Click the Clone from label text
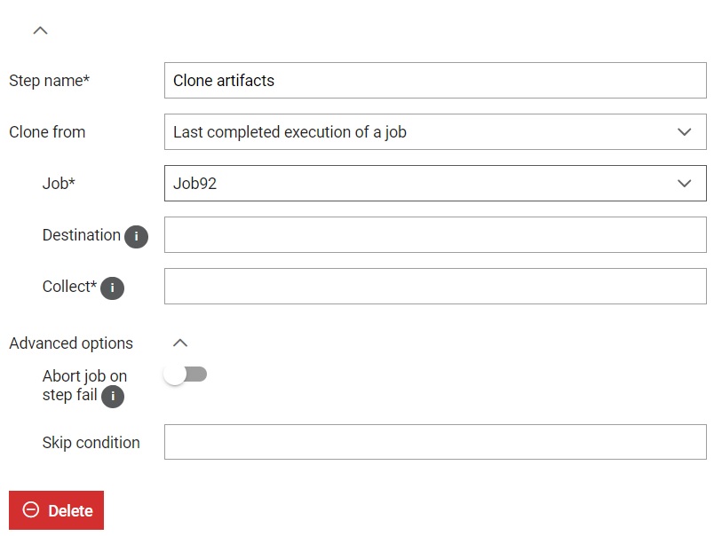Viewport: 714px width, 536px height. (47, 132)
